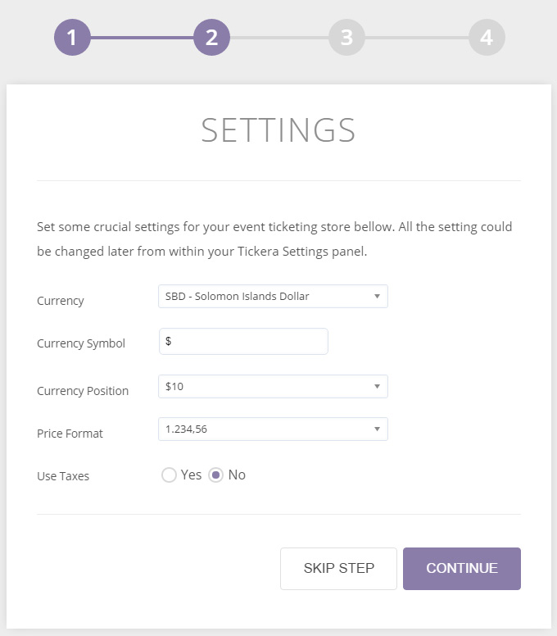Expand the Currency Position dropdown
The image size is (557, 636).
pos(273,387)
